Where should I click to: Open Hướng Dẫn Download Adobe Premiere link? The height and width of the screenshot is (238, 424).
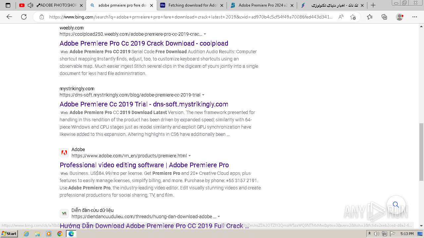(154, 226)
